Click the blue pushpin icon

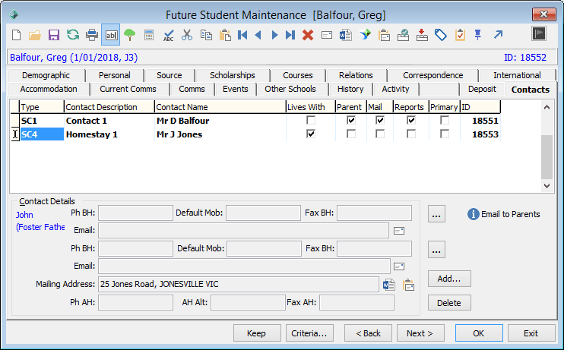477,35
